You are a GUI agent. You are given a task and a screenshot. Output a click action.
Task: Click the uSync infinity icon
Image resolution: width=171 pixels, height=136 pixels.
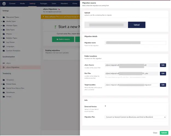(x=4, y=63)
